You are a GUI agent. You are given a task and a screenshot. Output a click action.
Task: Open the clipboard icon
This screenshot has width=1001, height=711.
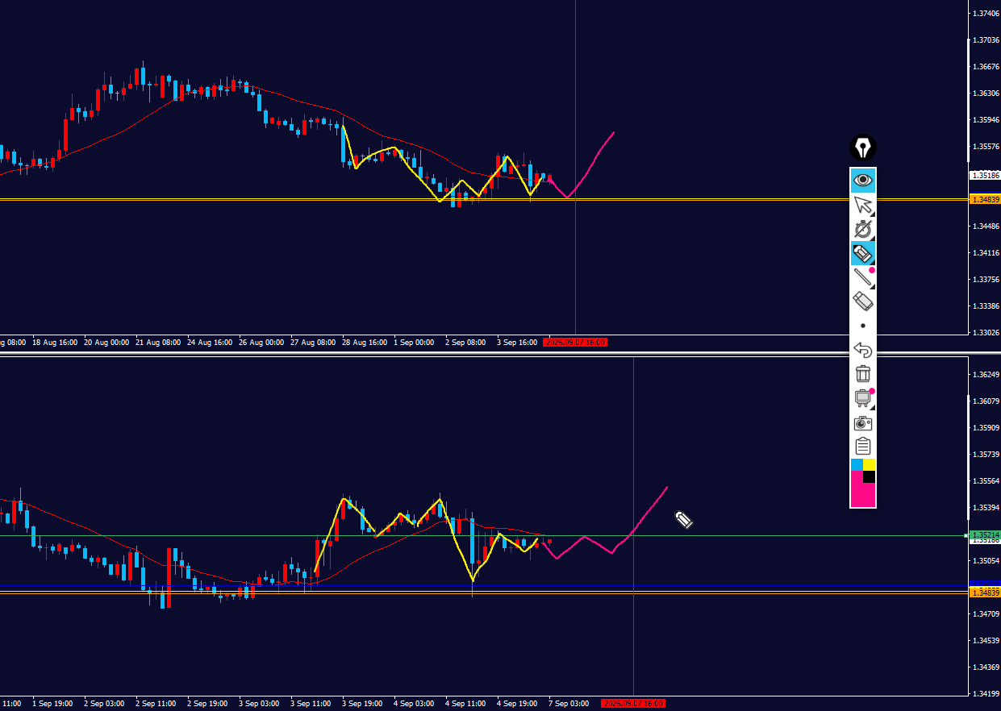click(863, 447)
